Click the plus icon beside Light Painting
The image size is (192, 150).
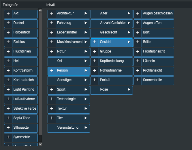click(8, 90)
